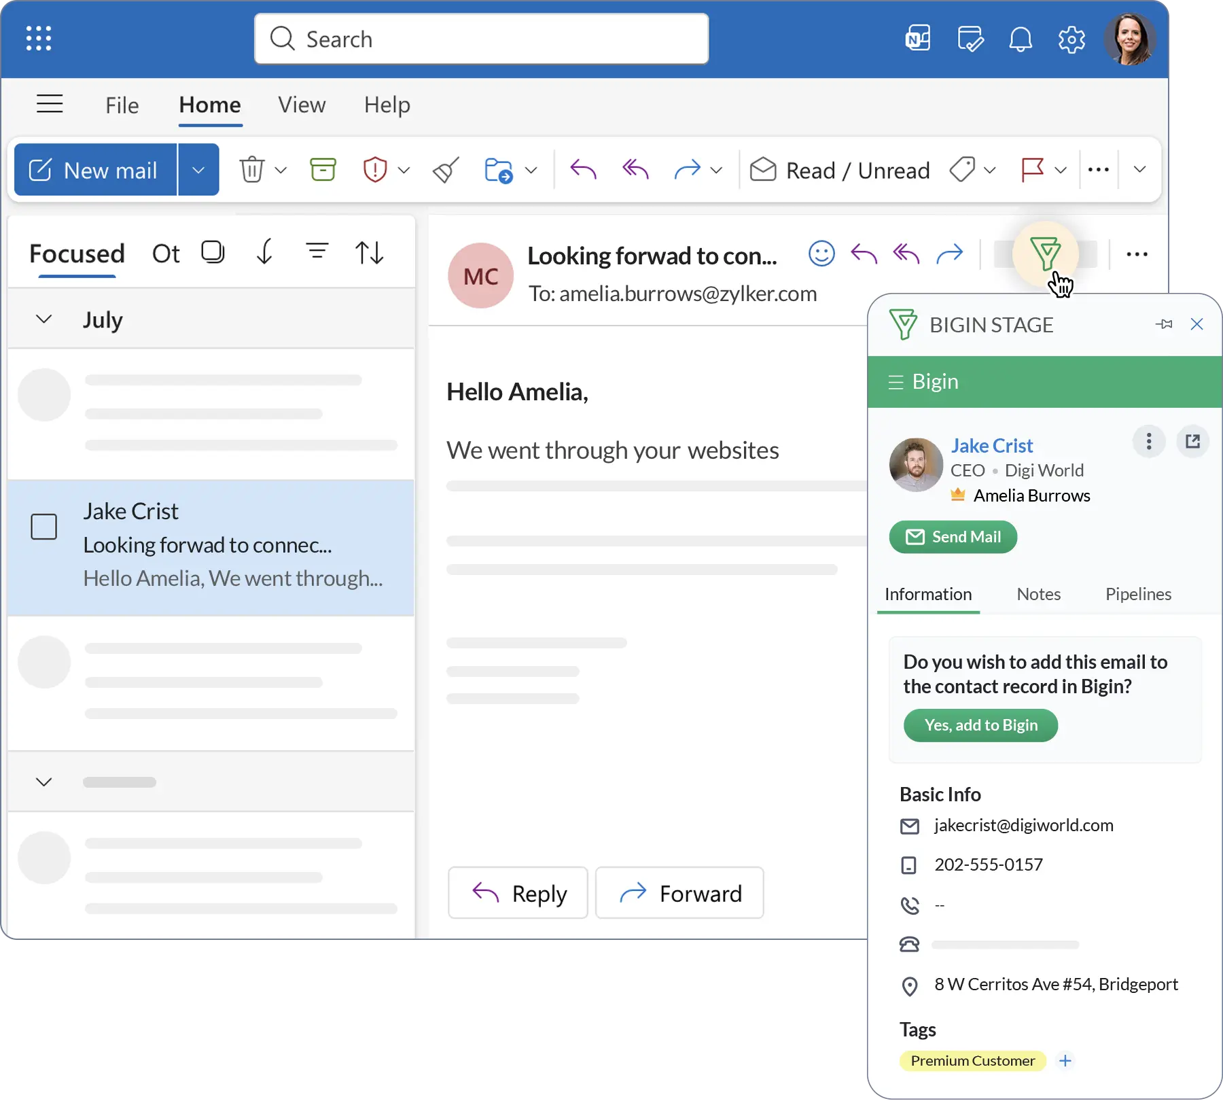Open the New mail dropdown arrow

tap(198, 170)
